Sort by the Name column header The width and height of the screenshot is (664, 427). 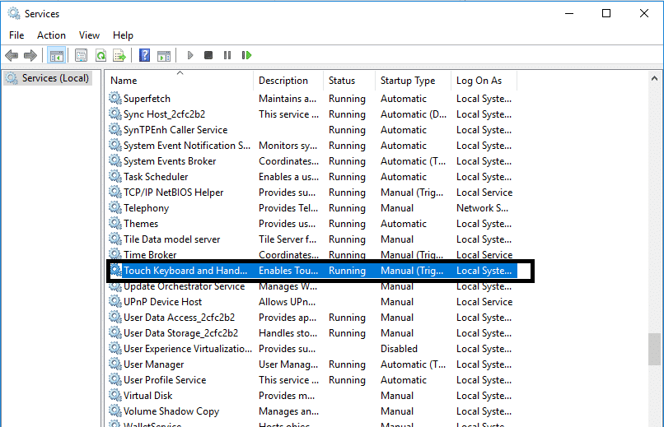[x=124, y=81]
